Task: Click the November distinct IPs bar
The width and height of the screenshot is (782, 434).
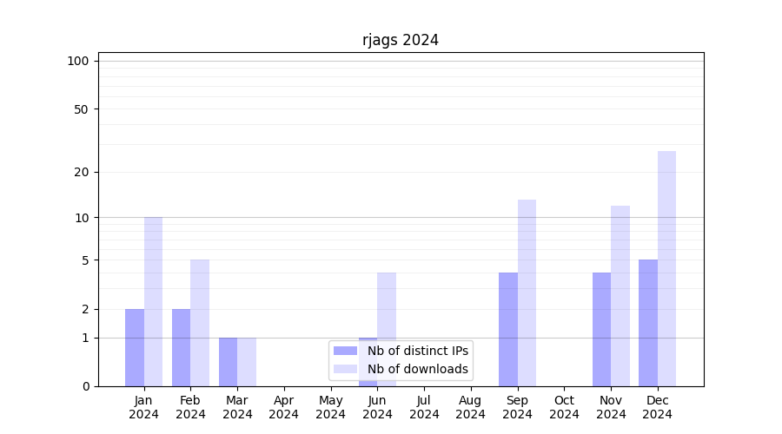Action: pos(601,329)
